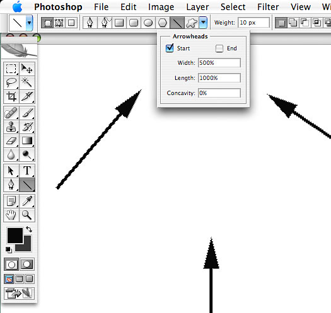
Task: Click the foreground color swatch
Action: (15, 235)
